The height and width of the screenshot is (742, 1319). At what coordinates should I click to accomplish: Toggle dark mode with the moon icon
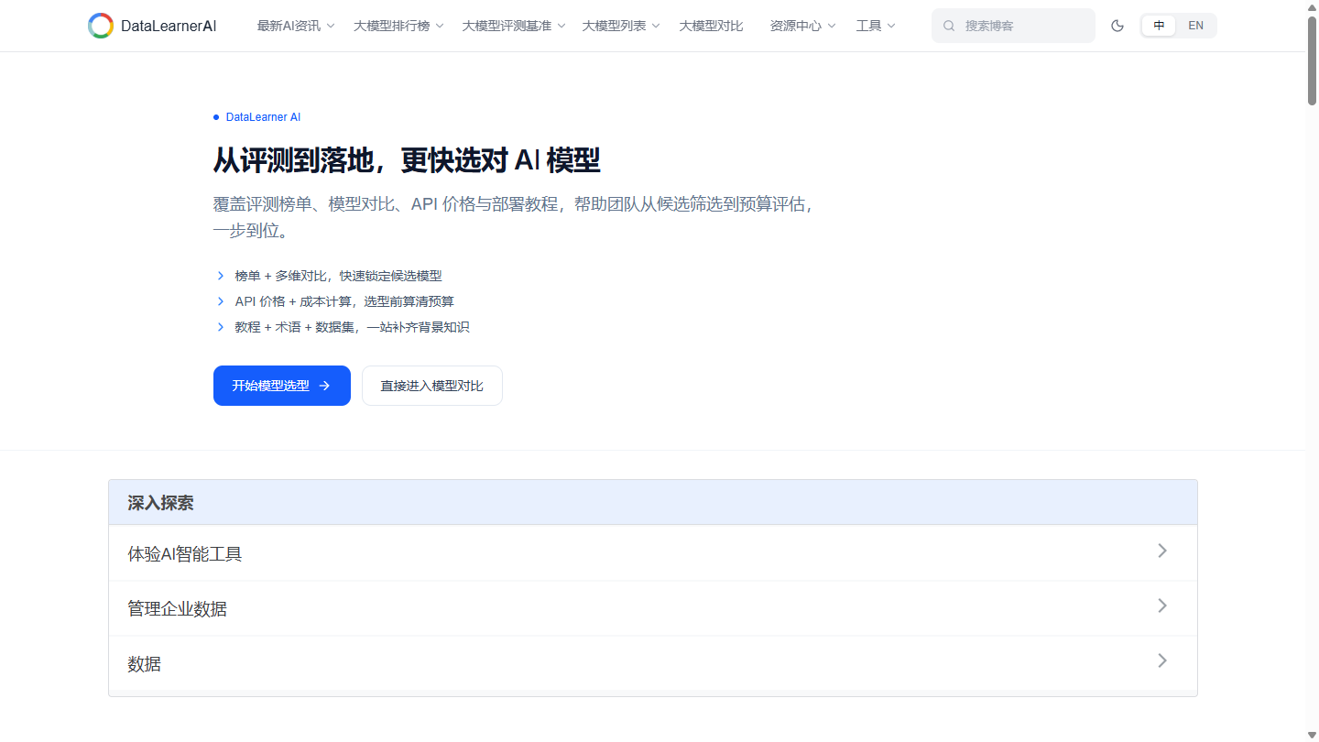[x=1117, y=26]
